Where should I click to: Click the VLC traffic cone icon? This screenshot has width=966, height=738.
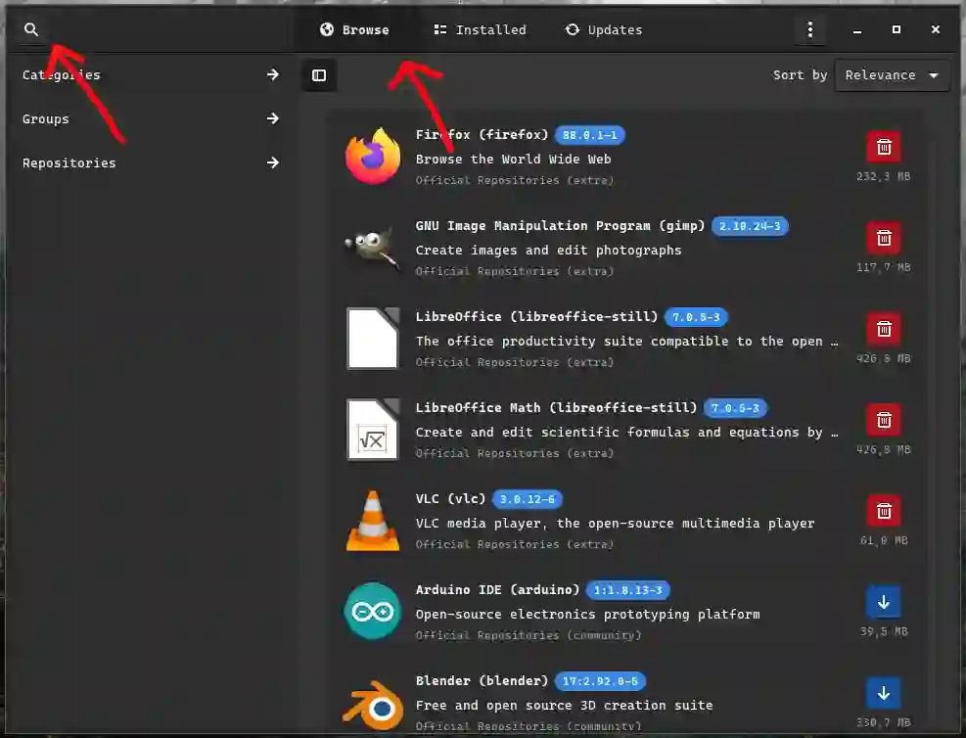click(373, 521)
